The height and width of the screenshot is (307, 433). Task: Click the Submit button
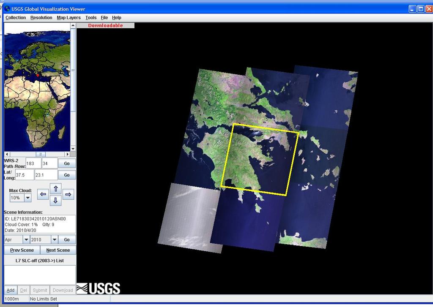[40, 290]
